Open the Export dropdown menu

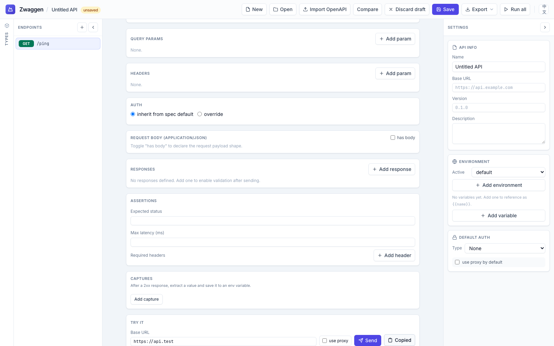[x=479, y=9]
